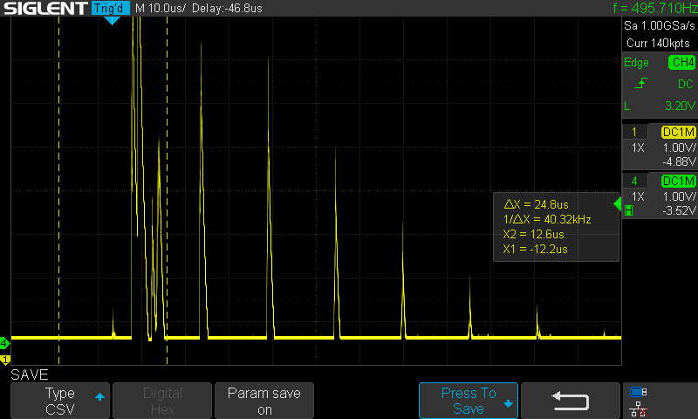This screenshot has width=698, height=419.
Task: Toggle channel 4 DC1M coupling badge
Action: click(679, 181)
